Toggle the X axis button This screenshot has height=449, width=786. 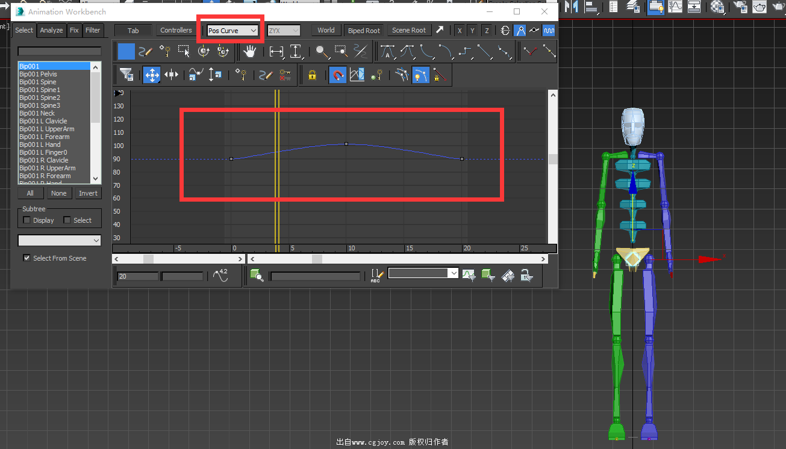pyautogui.click(x=460, y=31)
